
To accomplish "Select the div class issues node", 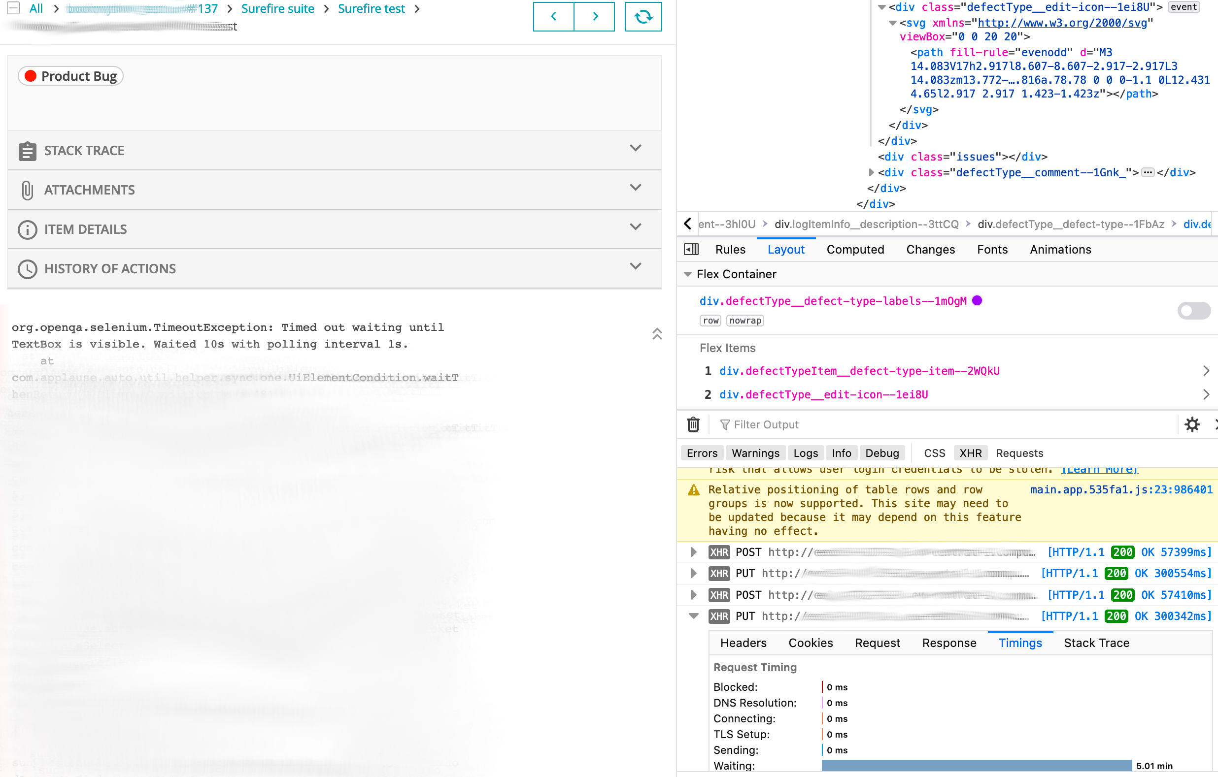I will [962, 157].
